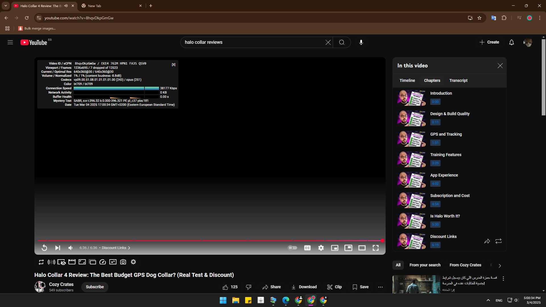Screen dimensions: 546x307
Task: Open the YouTube hamburger guide menu
Action: click(10, 42)
